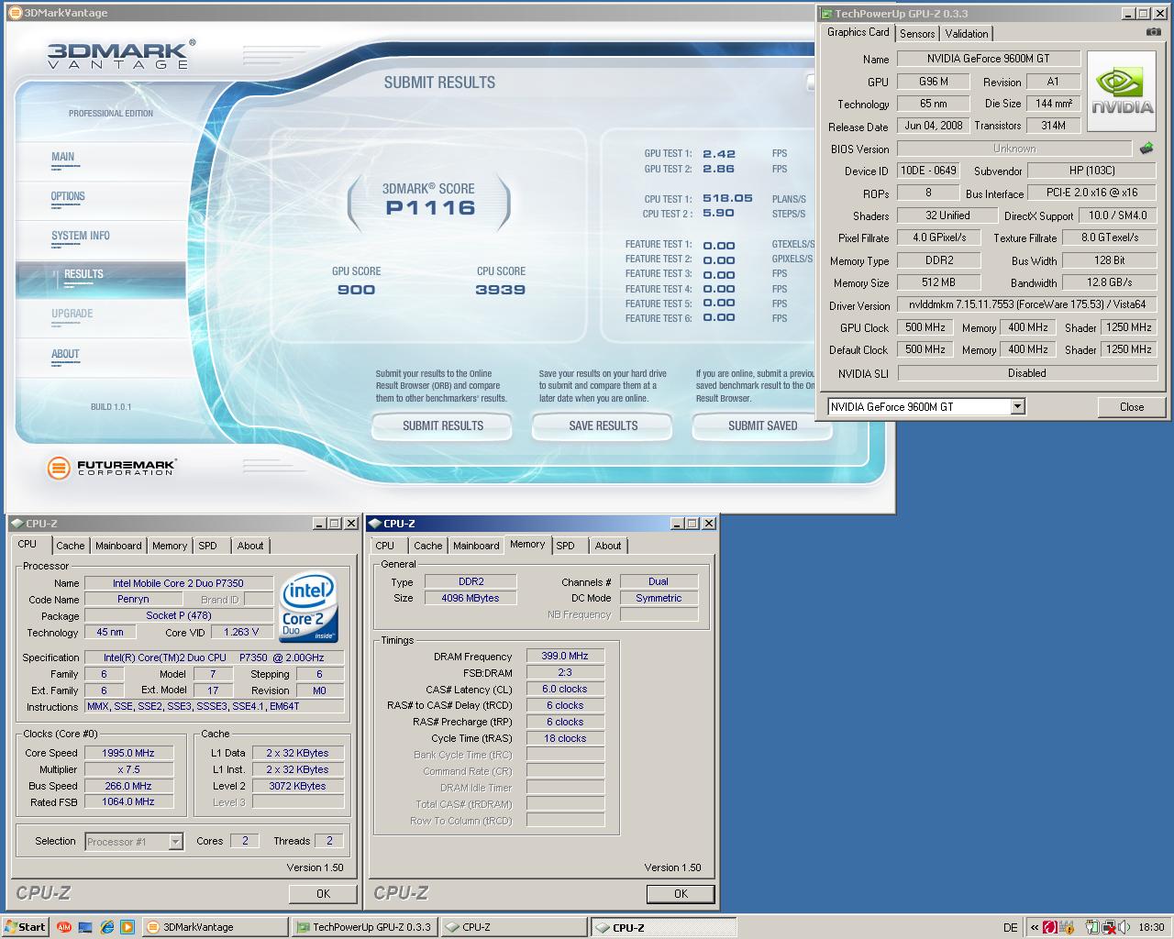Image resolution: width=1174 pixels, height=939 pixels.
Task: Open the Processor #1 selection dropdown
Action: [x=175, y=842]
